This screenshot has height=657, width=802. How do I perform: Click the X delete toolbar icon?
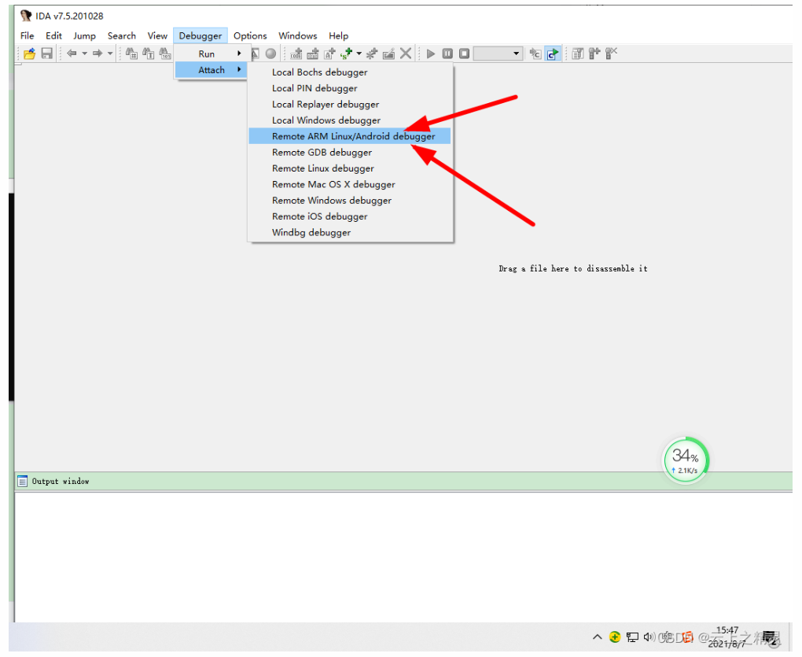406,54
